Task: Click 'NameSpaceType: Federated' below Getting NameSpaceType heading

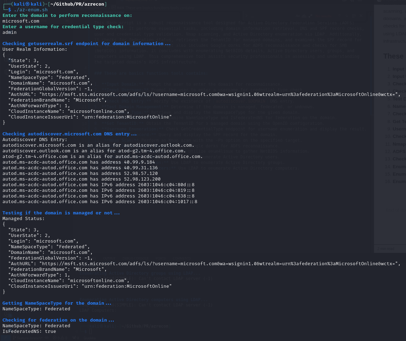Action: pos(36,309)
